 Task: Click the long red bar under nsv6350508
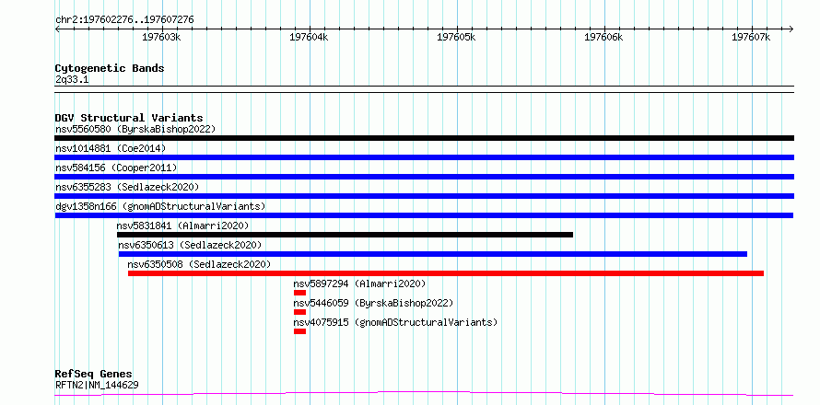(x=446, y=273)
